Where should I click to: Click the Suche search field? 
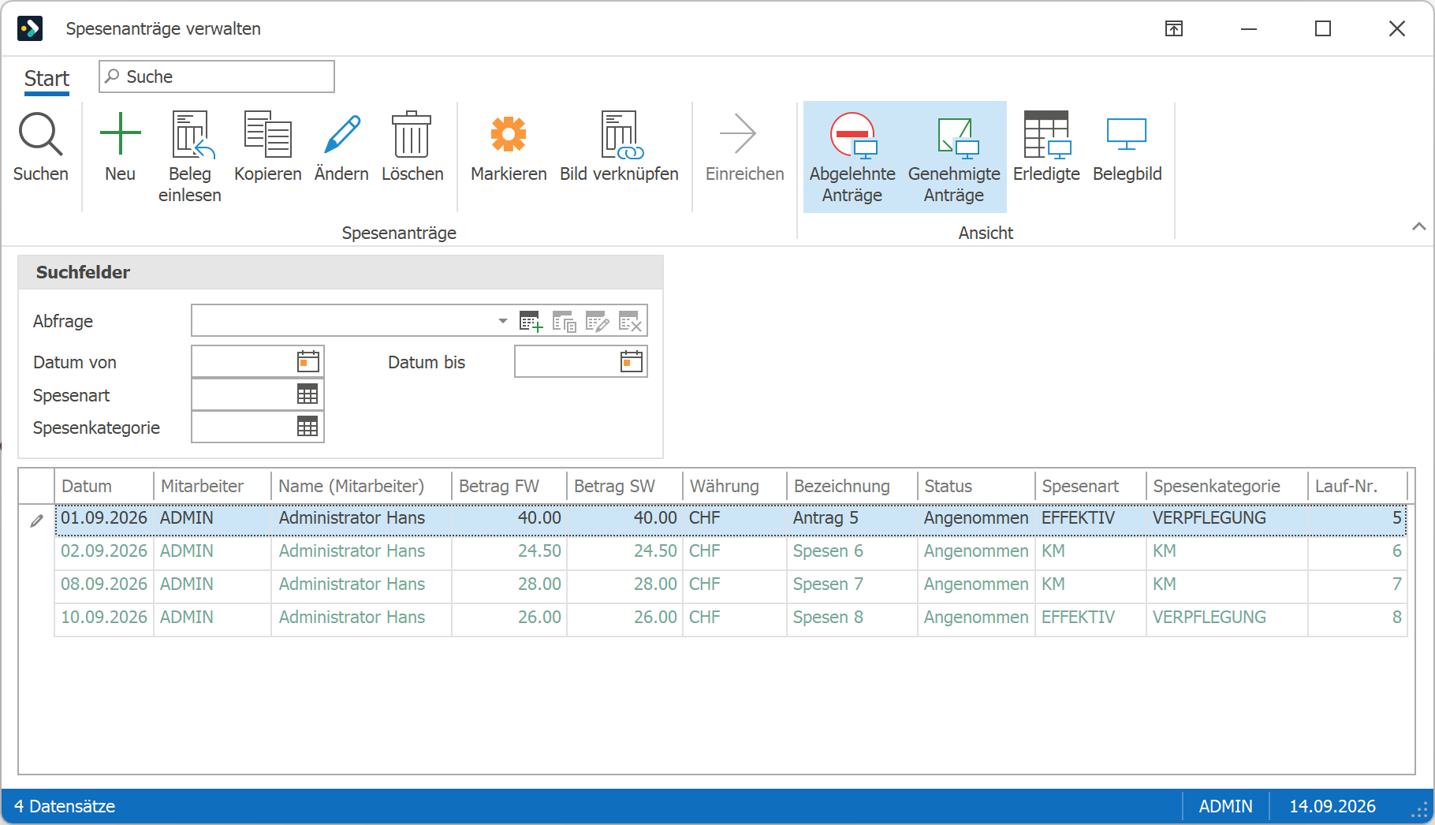(x=217, y=77)
